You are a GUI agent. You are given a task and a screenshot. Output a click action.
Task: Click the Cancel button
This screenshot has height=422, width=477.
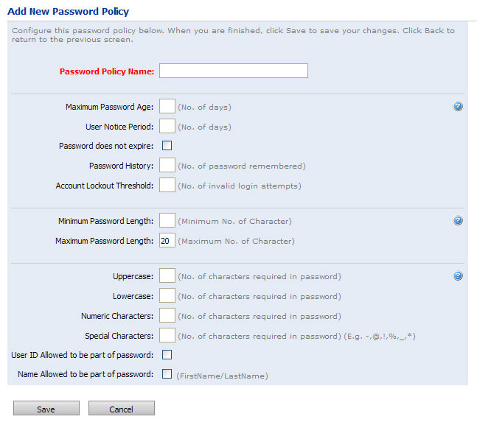[121, 409]
